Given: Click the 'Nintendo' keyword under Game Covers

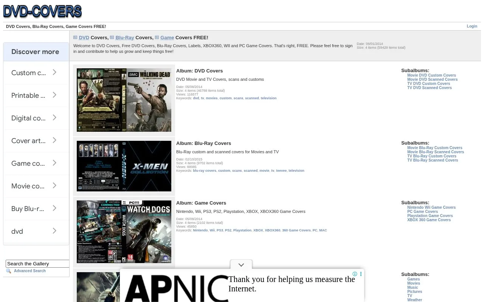Looking at the screenshot, I should click(200, 230).
